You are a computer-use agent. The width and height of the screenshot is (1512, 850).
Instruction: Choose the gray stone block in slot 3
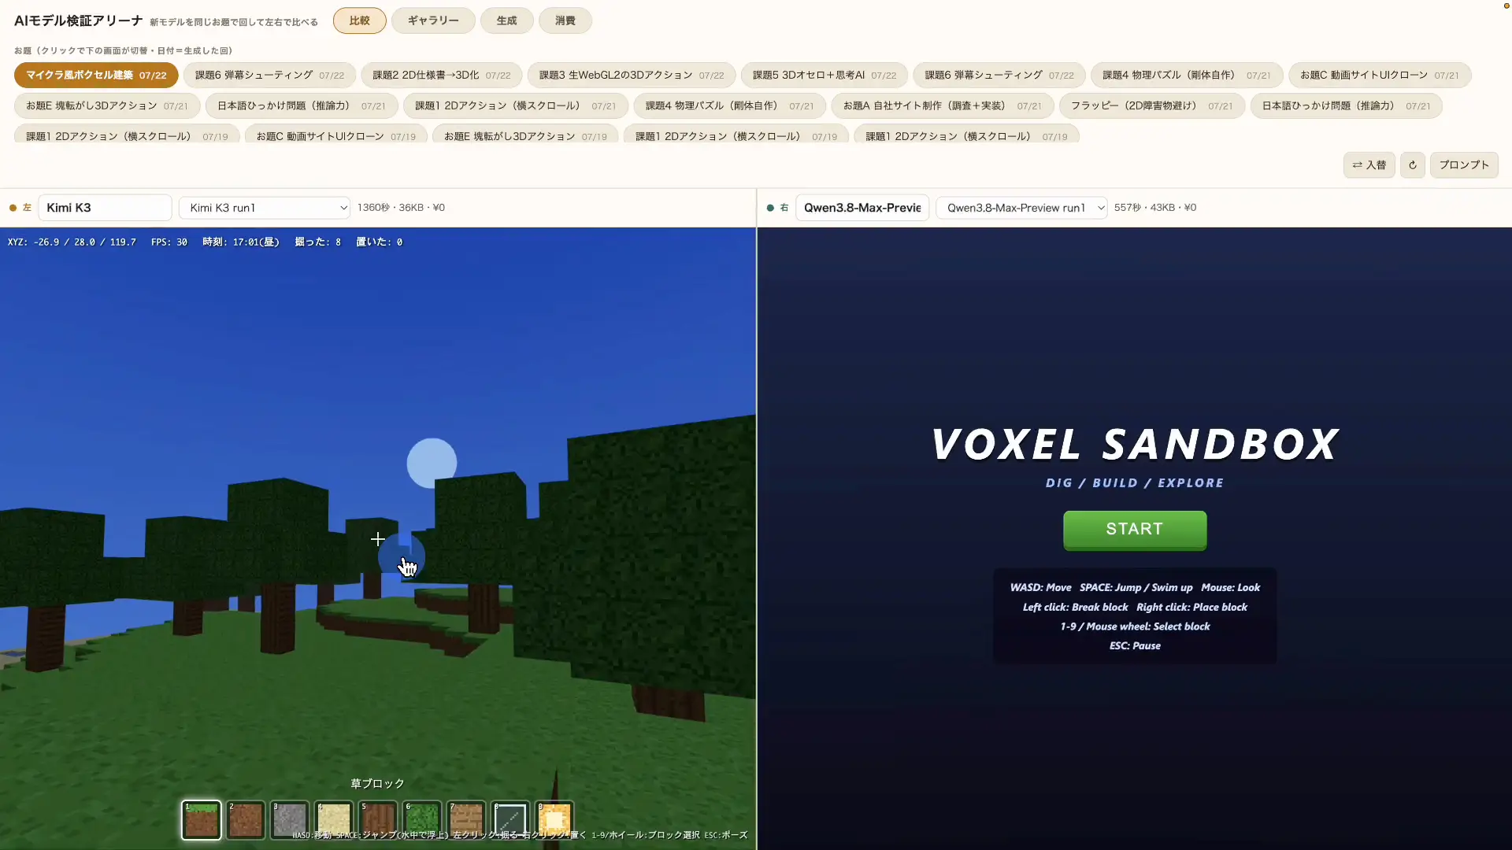pyautogui.click(x=289, y=820)
